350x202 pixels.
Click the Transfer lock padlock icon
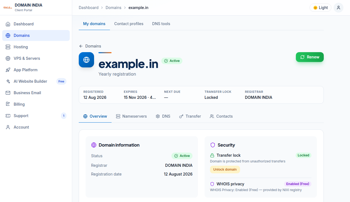point(212,155)
